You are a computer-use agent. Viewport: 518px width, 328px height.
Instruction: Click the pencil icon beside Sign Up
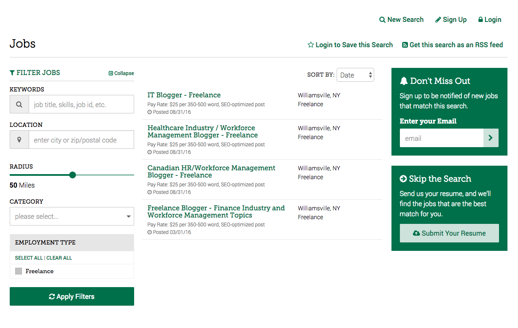438,20
